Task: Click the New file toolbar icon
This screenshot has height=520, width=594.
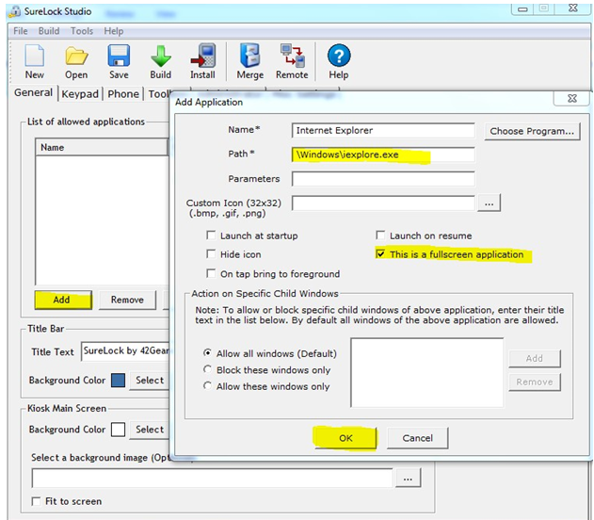Action: pos(34,60)
